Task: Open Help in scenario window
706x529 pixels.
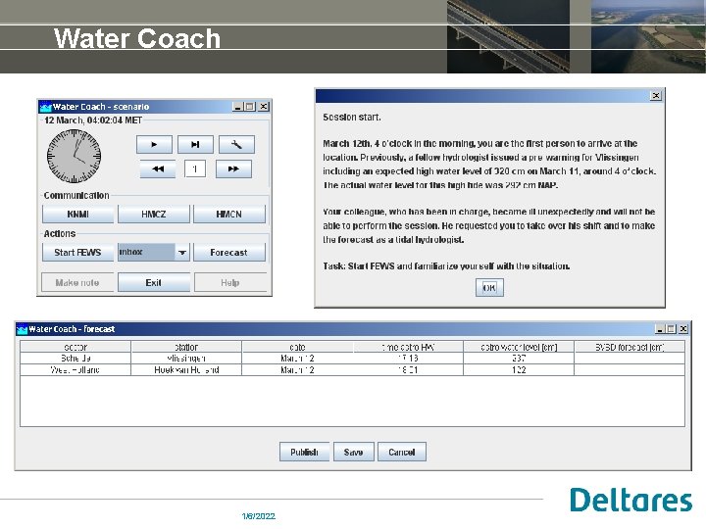Action: [x=230, y=282]
